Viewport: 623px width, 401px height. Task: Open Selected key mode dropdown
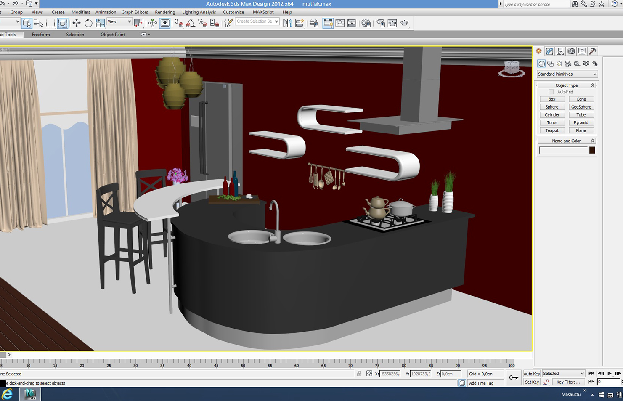[563, 374]
